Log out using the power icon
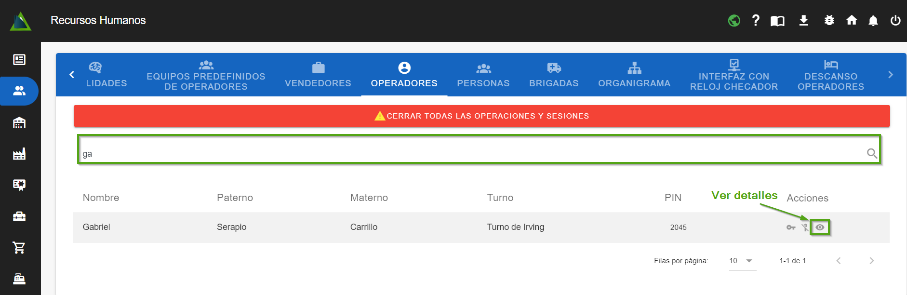The height and width of the screenshot is (295, 907). (895, 20)
